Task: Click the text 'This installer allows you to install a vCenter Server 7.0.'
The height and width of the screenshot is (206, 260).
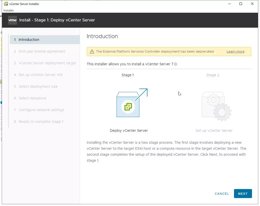Action: tap(132, 64)
